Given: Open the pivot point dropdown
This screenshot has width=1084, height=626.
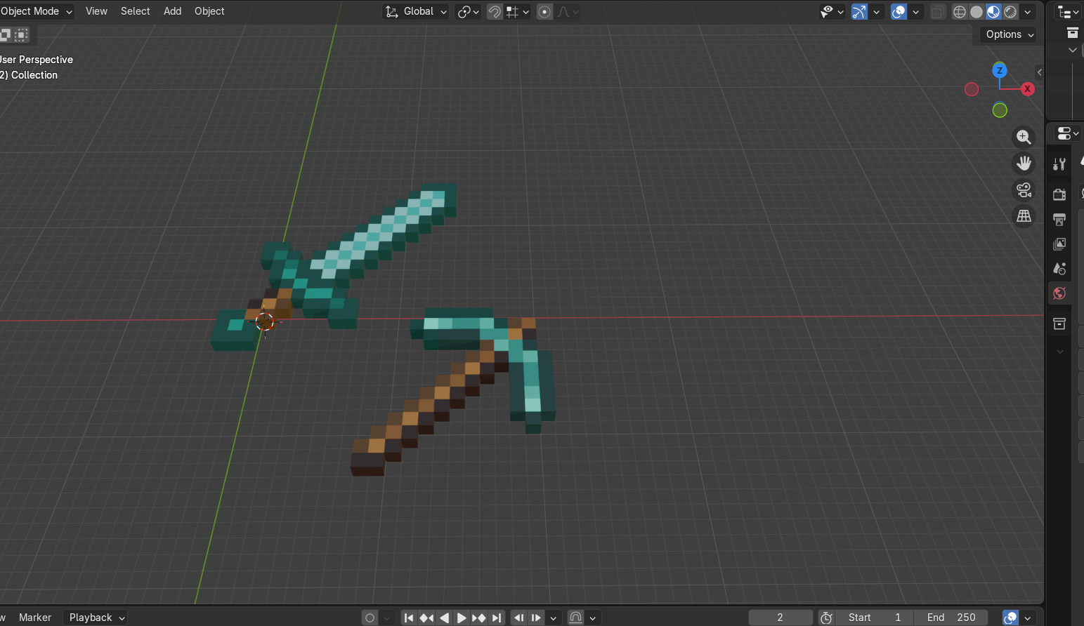Looking at the screenshot, I should pos(468,11).
